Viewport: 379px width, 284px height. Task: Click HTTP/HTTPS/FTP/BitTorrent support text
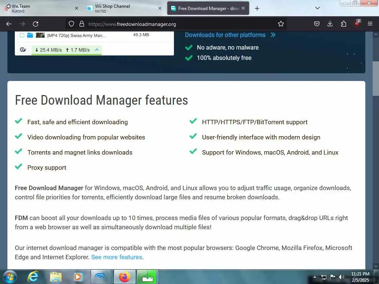pyautogui.click(x=255, y=122)
